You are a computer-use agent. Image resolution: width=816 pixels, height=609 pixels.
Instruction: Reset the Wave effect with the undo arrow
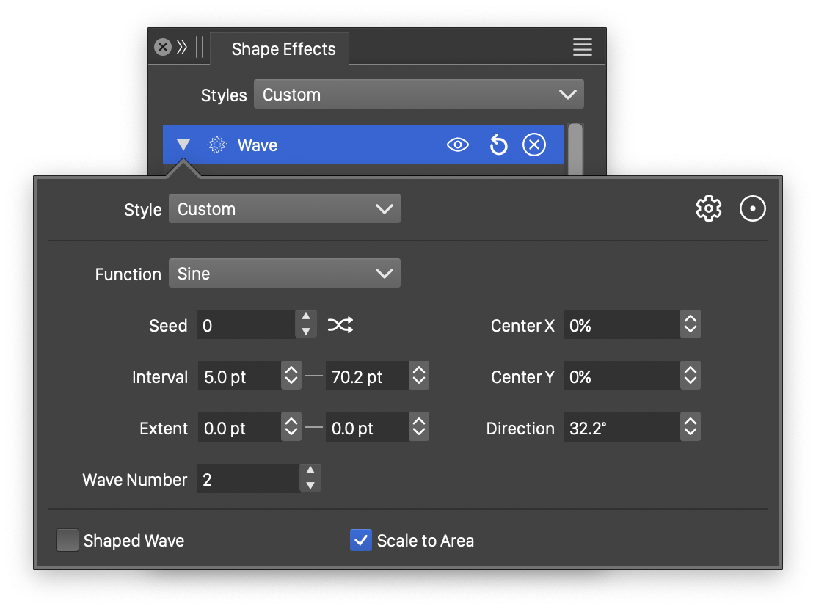[x=498, y=145]
